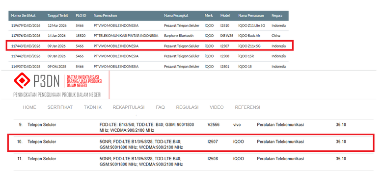Screen dimensions: 383x191
Task: Select certificate number 117442/DJID/2026
Action: click(x=26, y=56)
